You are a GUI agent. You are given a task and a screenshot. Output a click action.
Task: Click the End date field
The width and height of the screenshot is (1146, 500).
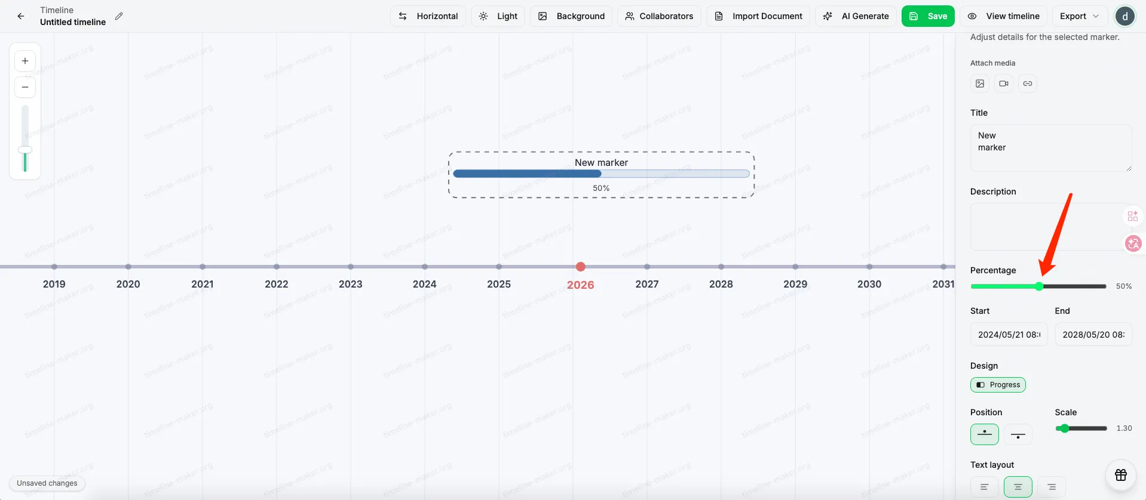point(1093,335)
